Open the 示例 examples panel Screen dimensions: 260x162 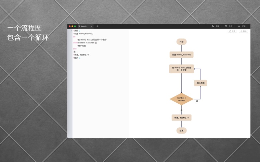point(228,26)
